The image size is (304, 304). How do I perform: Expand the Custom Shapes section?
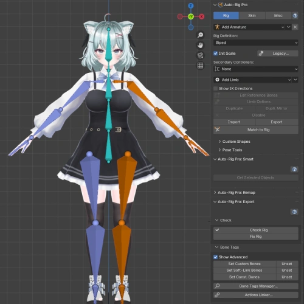click(234, 142)
